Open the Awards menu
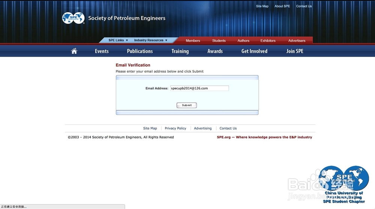The width and height of the screenshot is (375, 209). click(x=215, y=51)
